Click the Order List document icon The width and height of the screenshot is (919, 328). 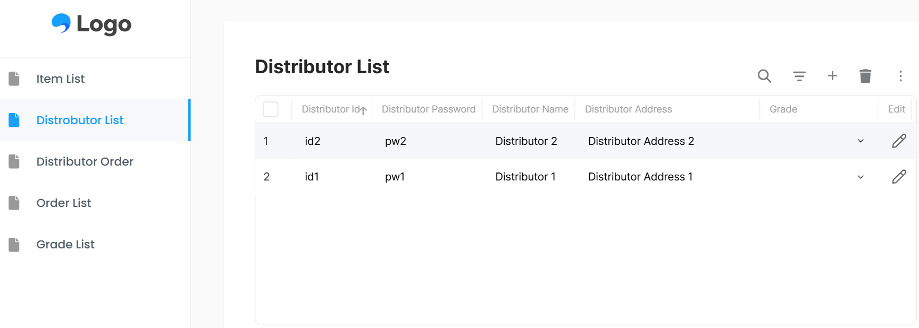[x=14, y=203]
